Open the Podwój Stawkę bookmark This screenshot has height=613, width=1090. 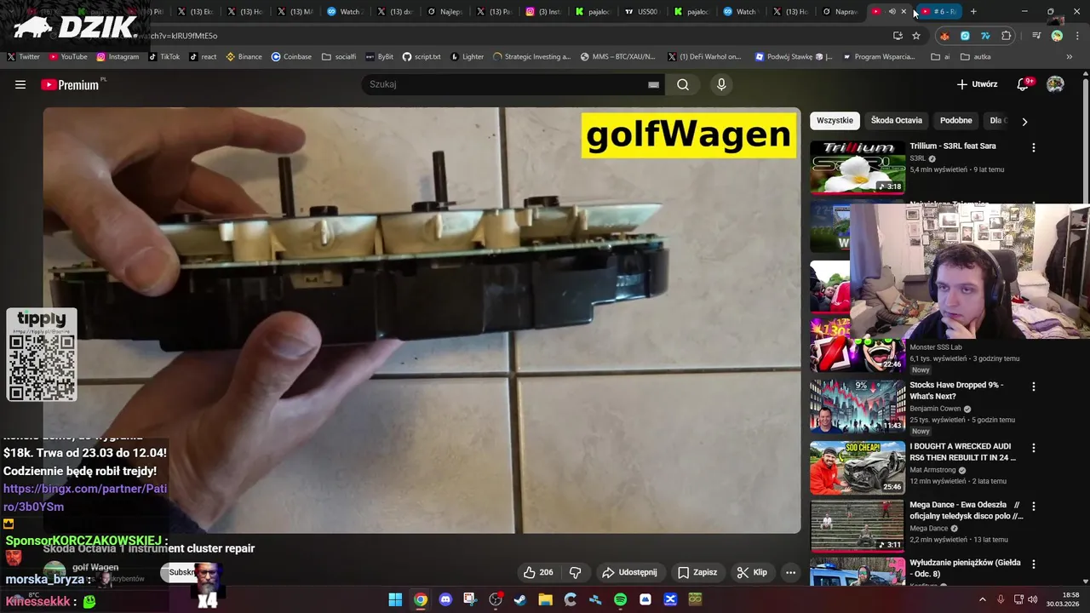pos(794,57)
